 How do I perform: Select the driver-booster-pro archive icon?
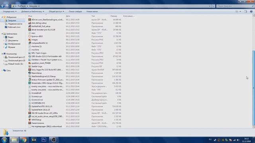(x=29, y=30)
